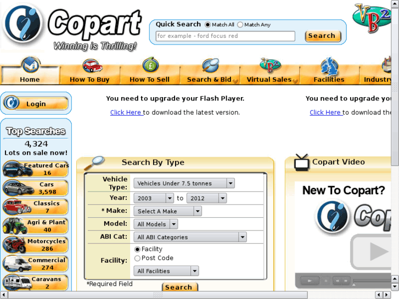Click the video play control button
Viewport: 399px width, 299px height.
coord(310,281)
